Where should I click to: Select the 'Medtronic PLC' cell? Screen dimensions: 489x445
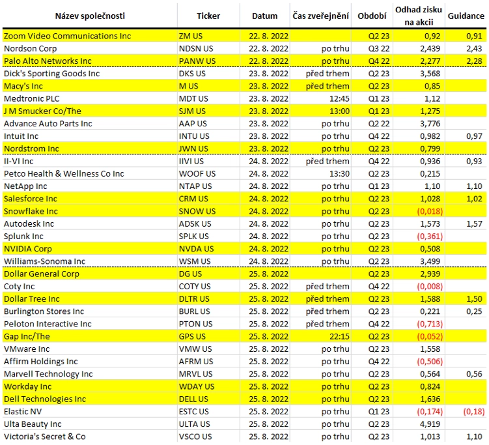[90, 98]
